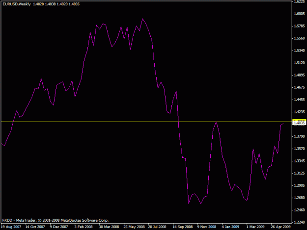Click the 1.3570 price axis label
This screenshot has width=307, height=230.
(x=299, y=149)
